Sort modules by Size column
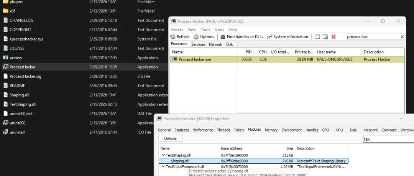 click(x=285, y=148)
